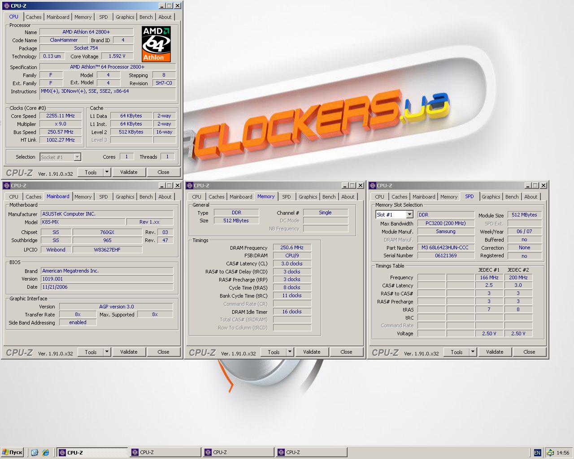Expand the Tools dropdown arrow in the SPD window

[473, 352]
